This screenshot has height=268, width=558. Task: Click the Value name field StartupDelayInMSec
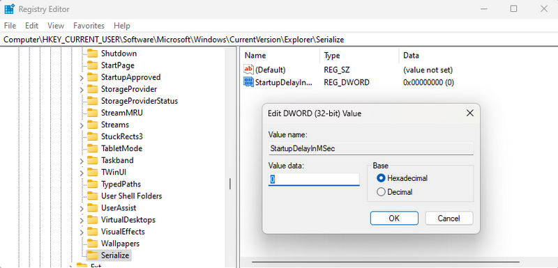pyautogui.click(x=371, y=149)
